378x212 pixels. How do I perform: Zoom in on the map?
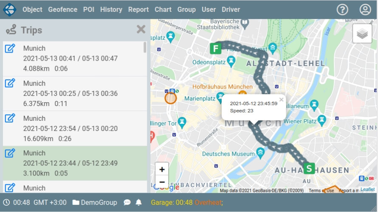tap(162, 169)
